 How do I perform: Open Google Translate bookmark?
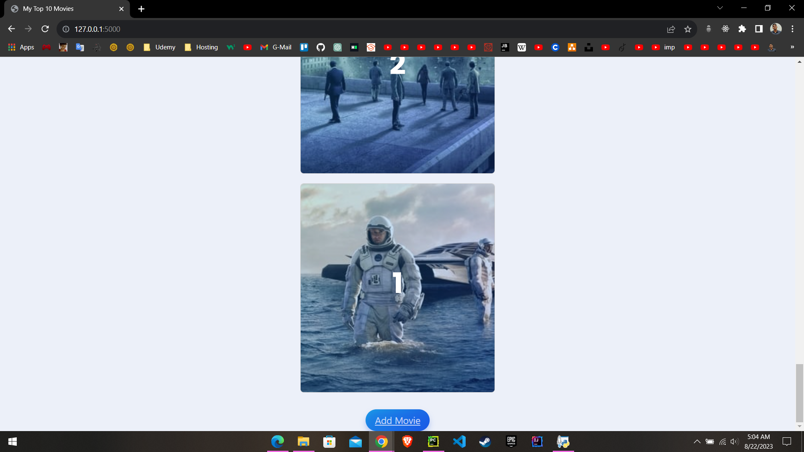[80, 47]
